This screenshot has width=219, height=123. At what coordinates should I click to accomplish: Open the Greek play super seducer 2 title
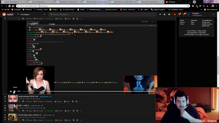tap(30, 115)
